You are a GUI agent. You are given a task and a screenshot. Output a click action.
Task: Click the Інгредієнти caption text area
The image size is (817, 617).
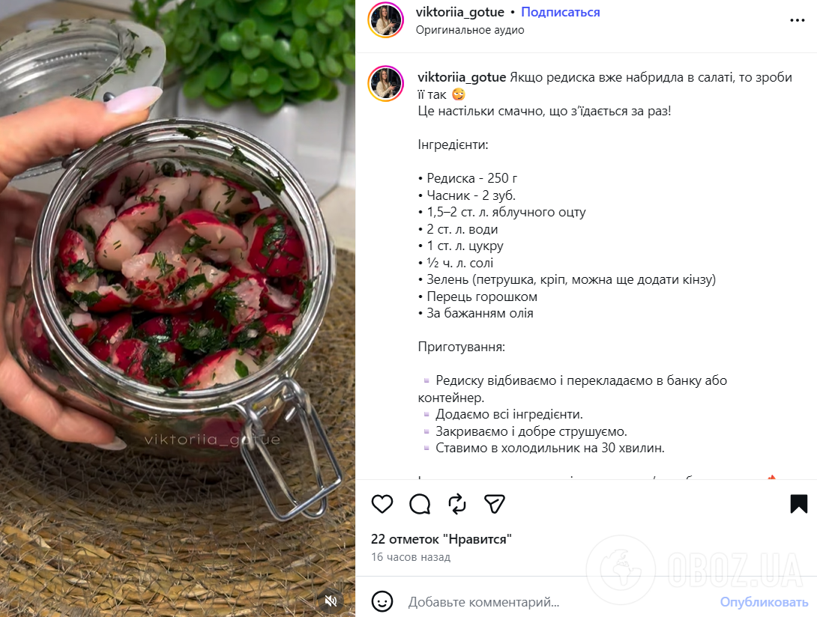(453, 145)
